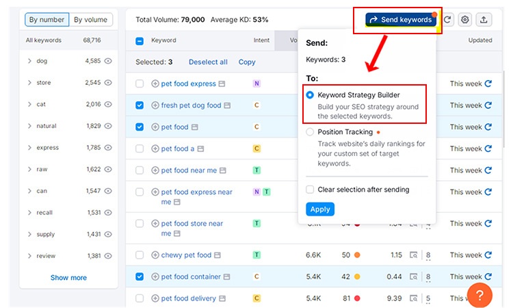Refresh the pet food near me row
This screenshot has width=513, height=308.
488,170
